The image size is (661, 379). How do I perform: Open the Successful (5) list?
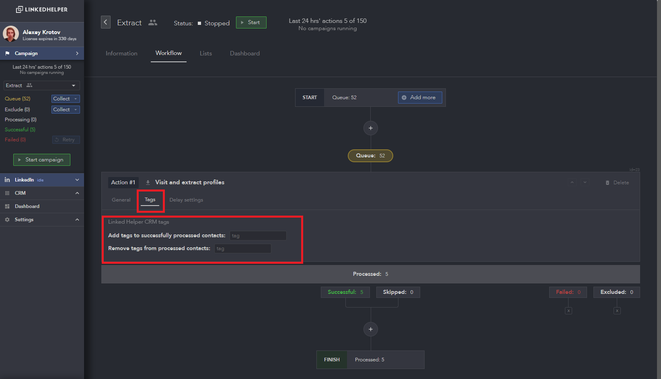click(x=20, y=130)
